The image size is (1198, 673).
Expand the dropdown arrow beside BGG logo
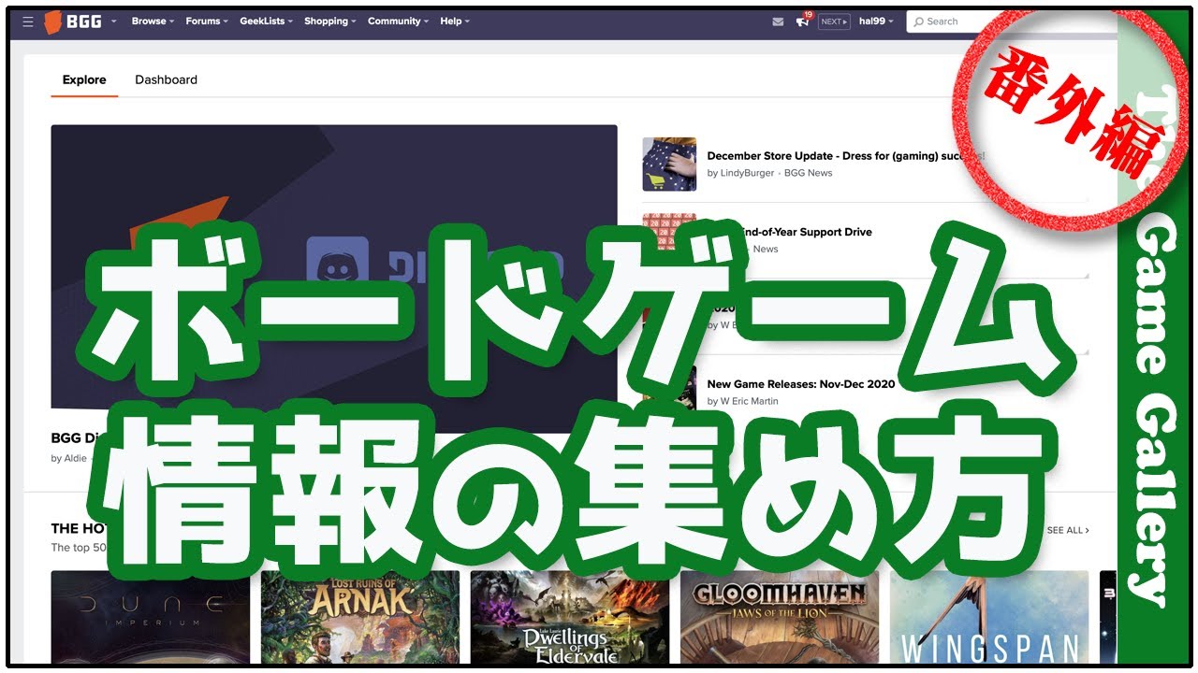coord(114,21)
